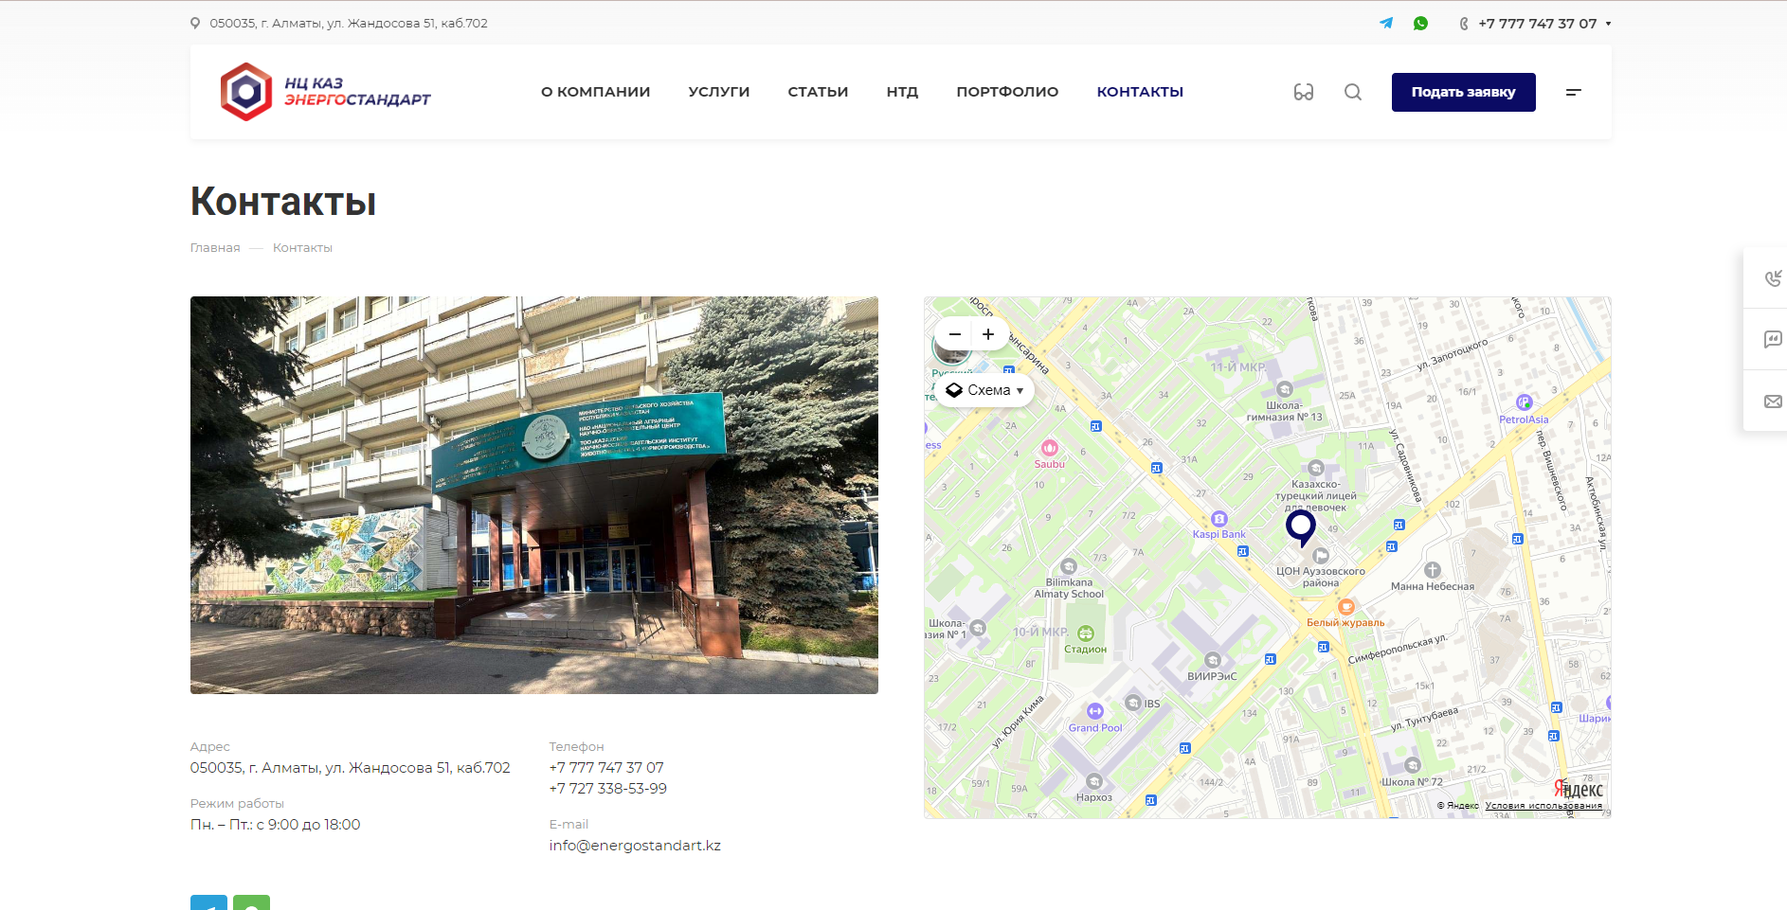Image resolution: width=1787 pixels, height=910 pixels.
Task: Open the ПОРТФОЛИО section
Action: pos(1007,92)
